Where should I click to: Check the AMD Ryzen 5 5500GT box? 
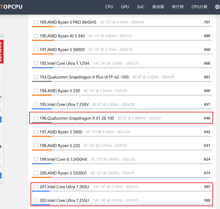pos(36,173)
